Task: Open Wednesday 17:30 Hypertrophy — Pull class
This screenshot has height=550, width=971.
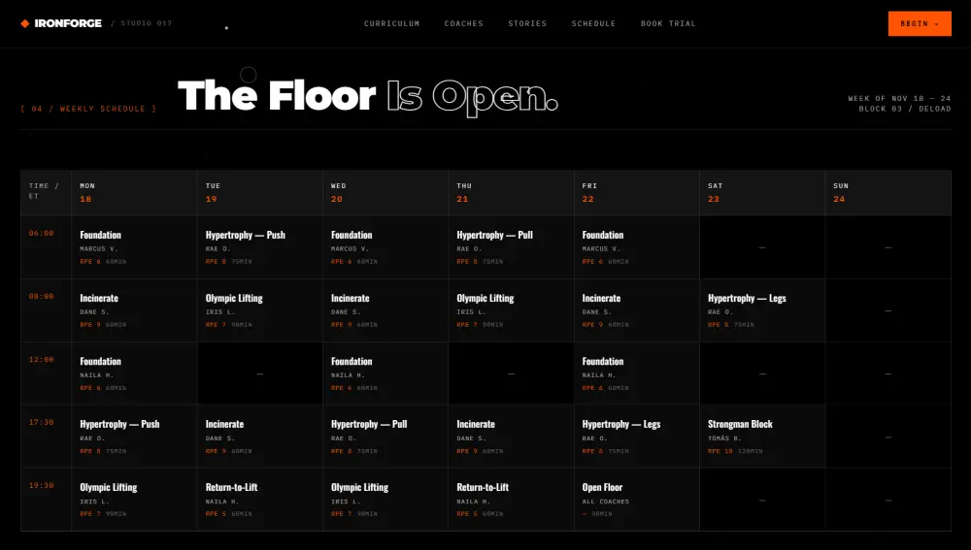Action: click(385, 437)
